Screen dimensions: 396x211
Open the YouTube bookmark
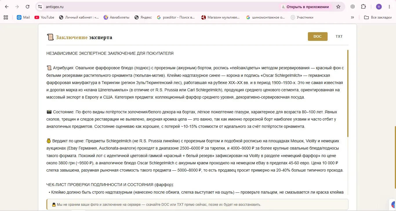(44, 17)
